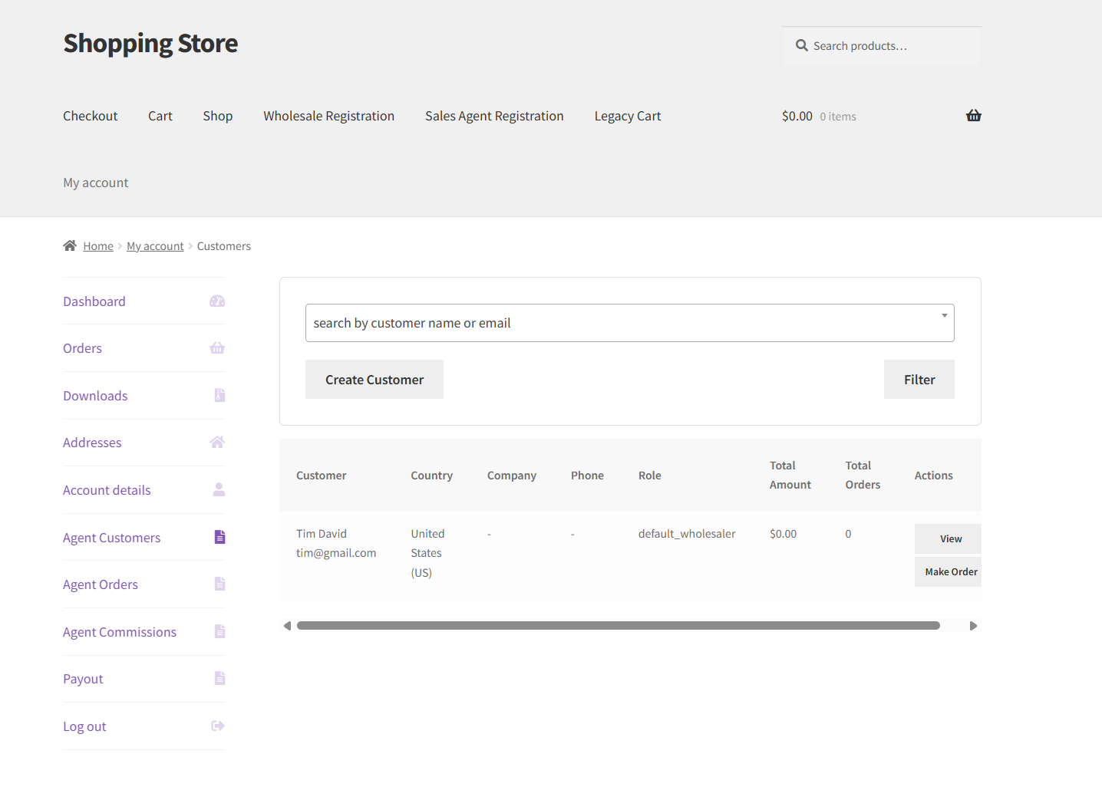The image size is (1102, 790).
Task: Open the Addresses sidebar link
Action: [92, 443]
